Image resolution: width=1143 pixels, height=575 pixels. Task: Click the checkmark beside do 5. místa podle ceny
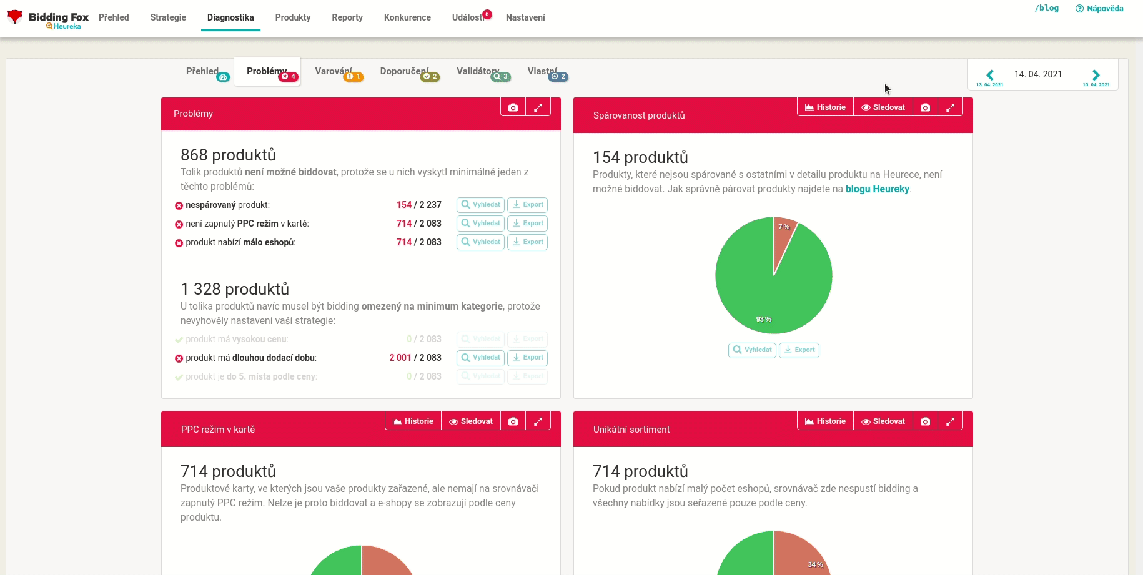pyautogui.click(x=179, y=377)
